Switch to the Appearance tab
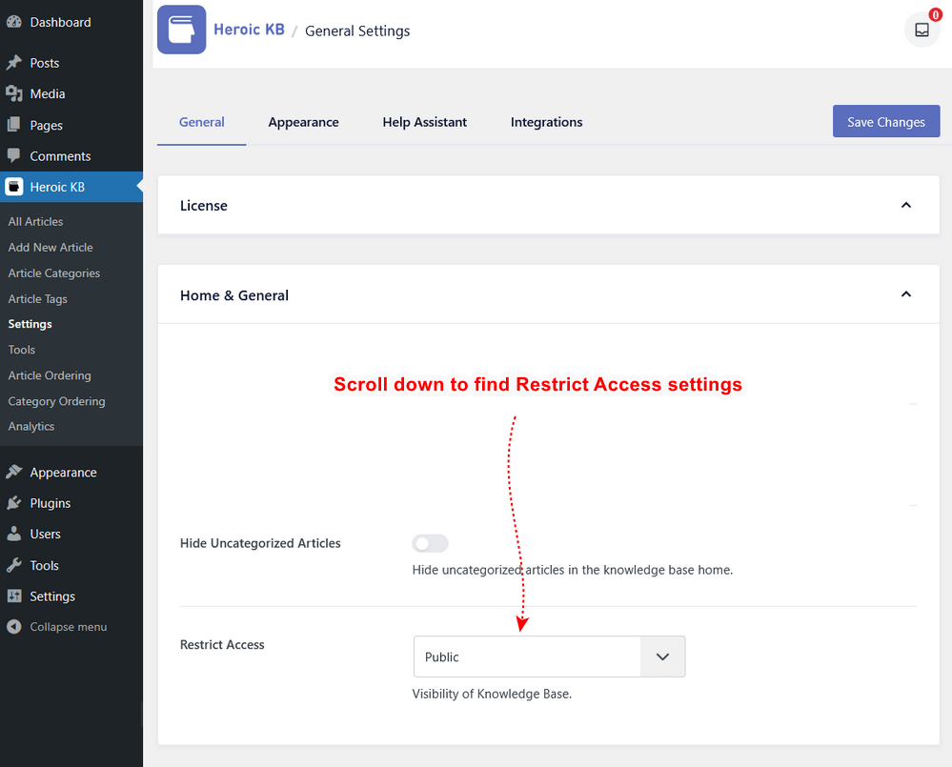This screenshot has width=952, height=767. pos(304,122)
